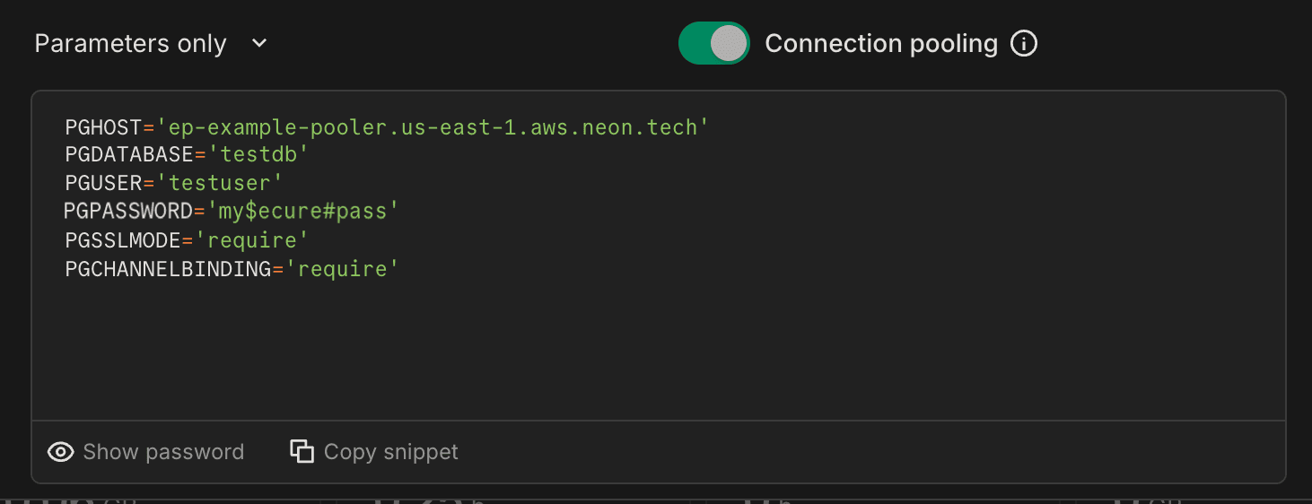Click the PGUSER variable name
This screenshot has width=1312, height=504.
[x=103, y=183]
